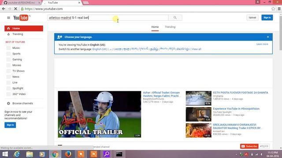Click the YouTube logo
Viewport: 282px width, 158px height.
[21, 18]
